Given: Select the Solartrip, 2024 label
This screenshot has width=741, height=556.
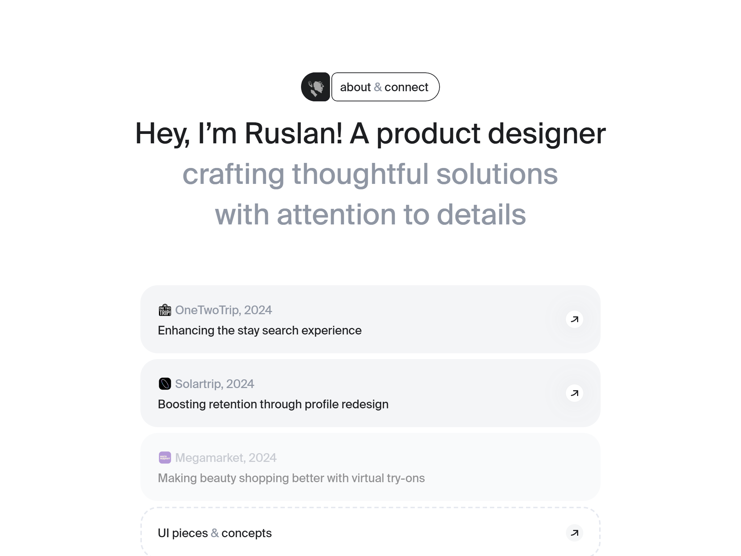Looking at the screenshot, I should (215, 384).
